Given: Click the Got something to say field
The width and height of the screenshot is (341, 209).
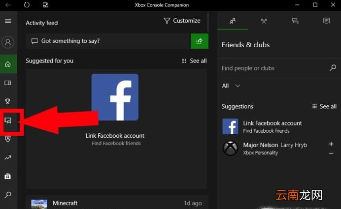Looking at the screenshot, I should tap(108, 41).
